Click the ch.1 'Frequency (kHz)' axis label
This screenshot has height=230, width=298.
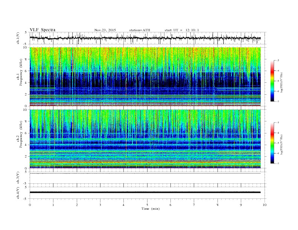tap(21, 72)
